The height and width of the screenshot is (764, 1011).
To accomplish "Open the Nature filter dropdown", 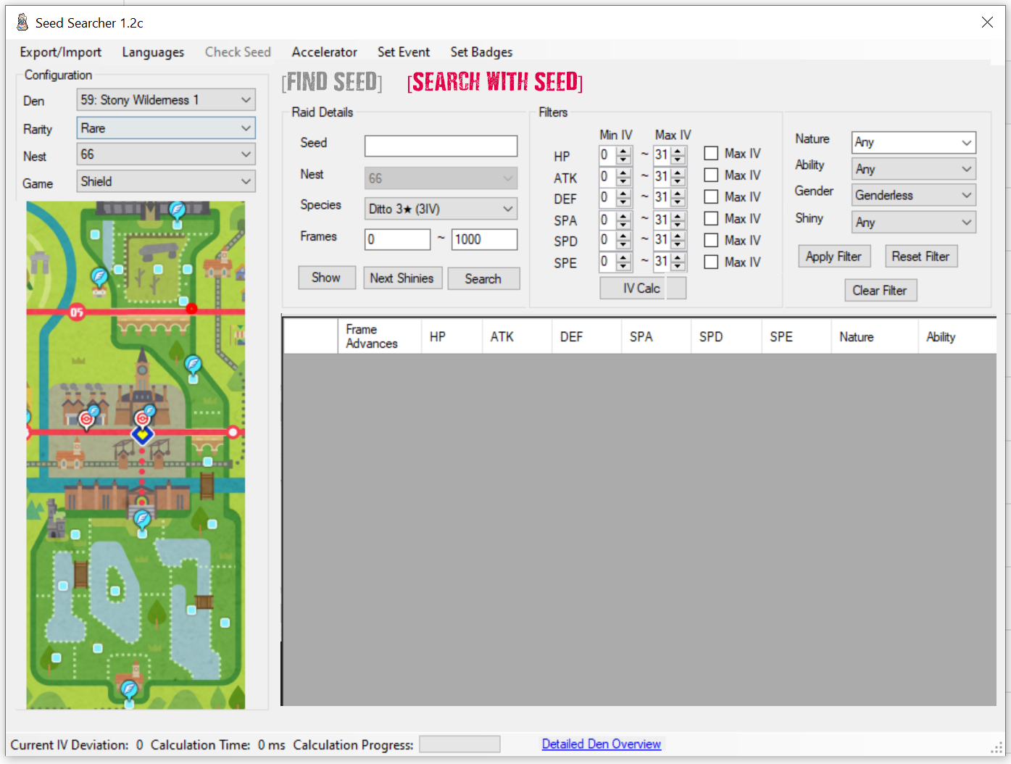I will (913, 142).
